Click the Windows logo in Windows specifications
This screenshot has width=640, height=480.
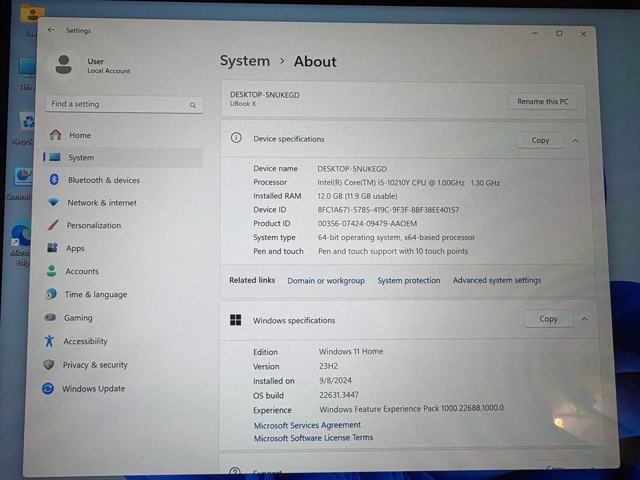click(x=235, y=320)
